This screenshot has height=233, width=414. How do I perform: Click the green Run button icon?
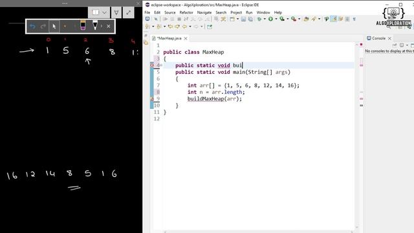270,19
